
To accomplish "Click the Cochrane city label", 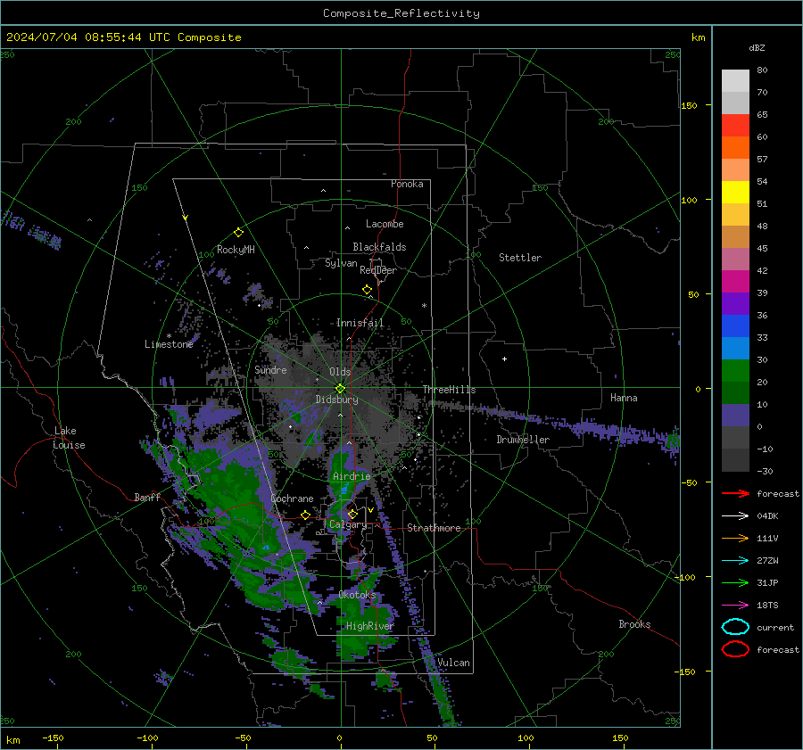I will [292, 499].
